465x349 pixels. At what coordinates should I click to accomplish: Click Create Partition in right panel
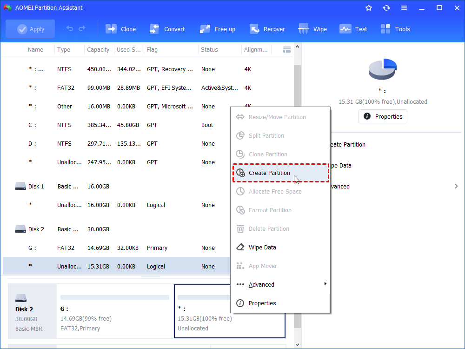(348, 145)
